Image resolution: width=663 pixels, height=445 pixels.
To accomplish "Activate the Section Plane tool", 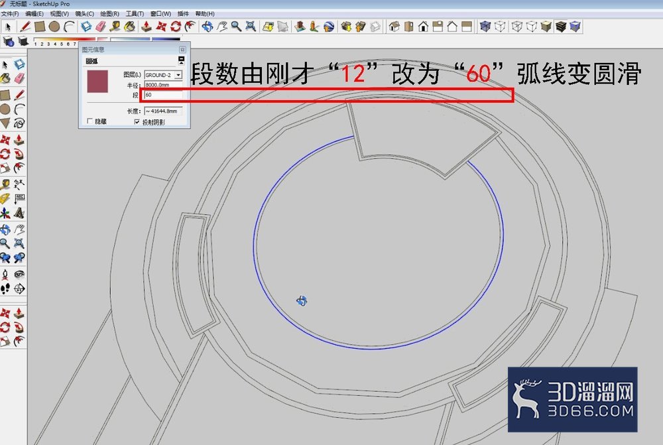I will 19,289.
